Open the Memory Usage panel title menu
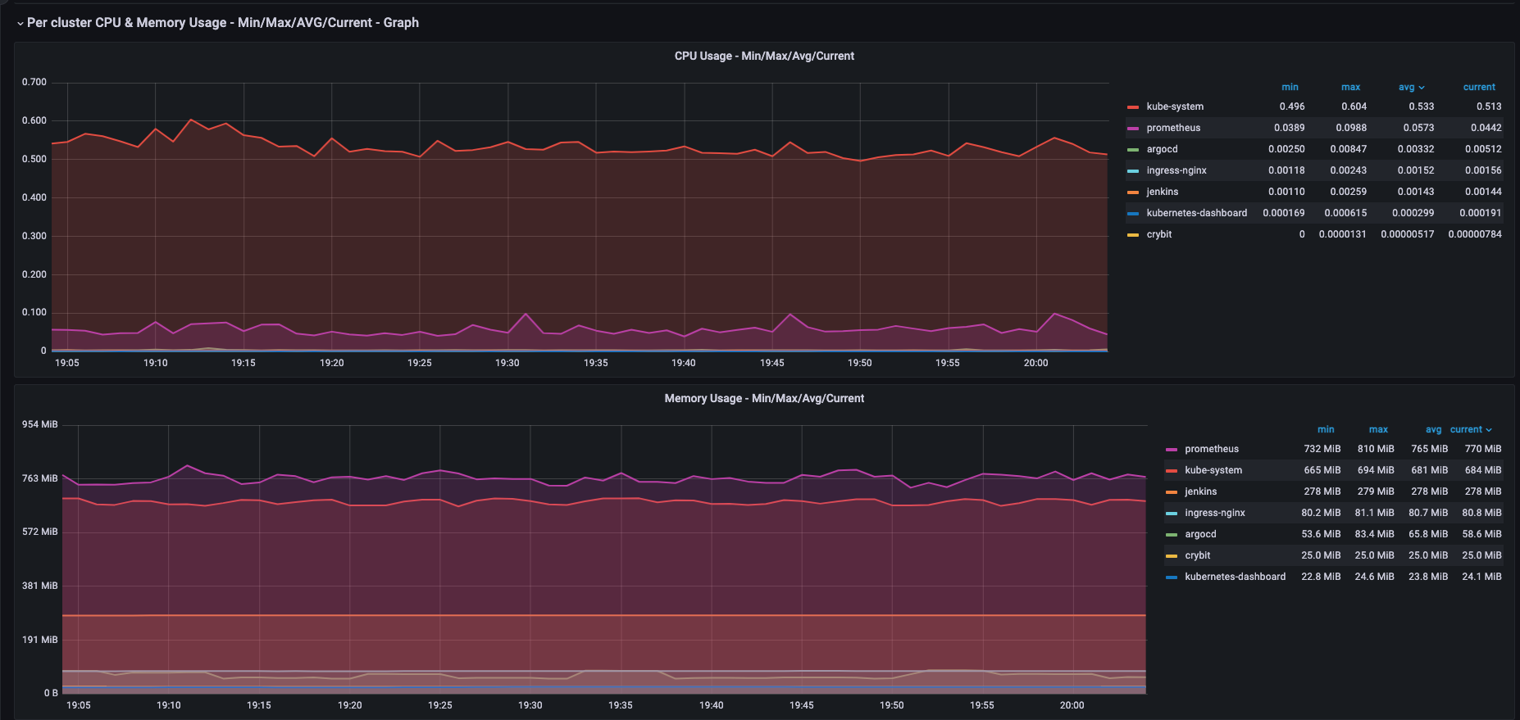Image resolution: width=1520 pixels, height=720 pixels. tap(763, 398)
